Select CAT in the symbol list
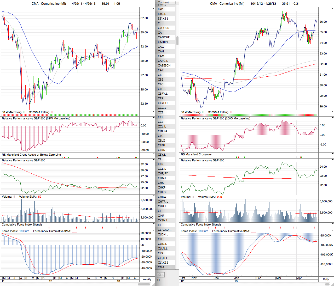The image size is (334, 286). coord(161,70)
